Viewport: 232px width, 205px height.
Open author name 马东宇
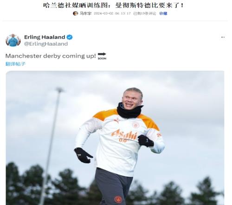[85, 14]
